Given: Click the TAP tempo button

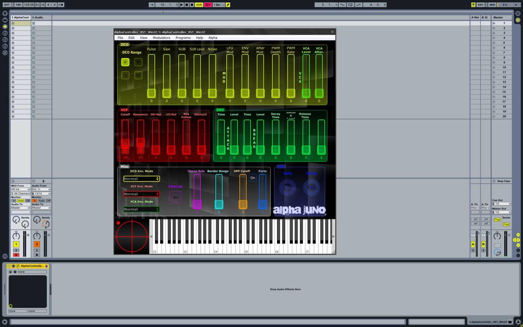Looking at the screenshot, I should (18, 4).
